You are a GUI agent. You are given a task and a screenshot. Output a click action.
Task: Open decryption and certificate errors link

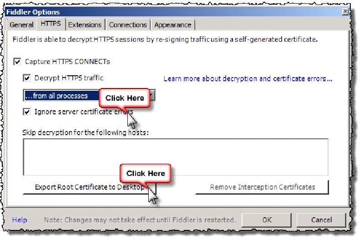tap(248, 79)
